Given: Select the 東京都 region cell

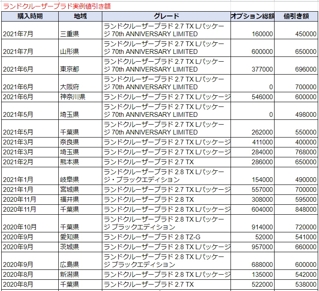Looking at the screenshot, I should coord(80,66).
